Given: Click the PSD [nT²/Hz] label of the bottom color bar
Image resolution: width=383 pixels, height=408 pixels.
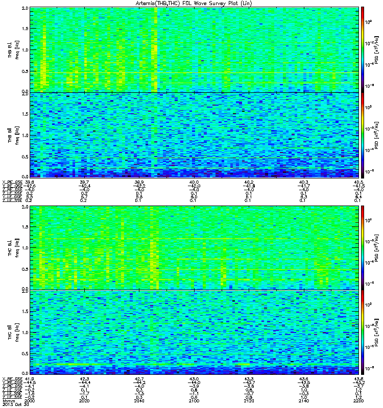Looking at the screenshot, I should (x=377, y=333).
